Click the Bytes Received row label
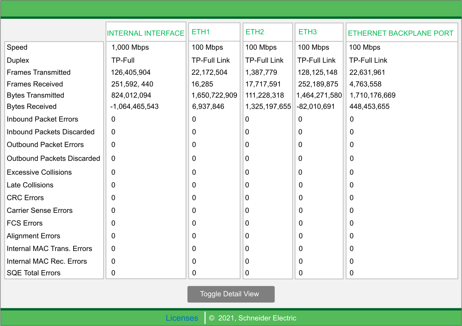 click(x=32, y=106)
